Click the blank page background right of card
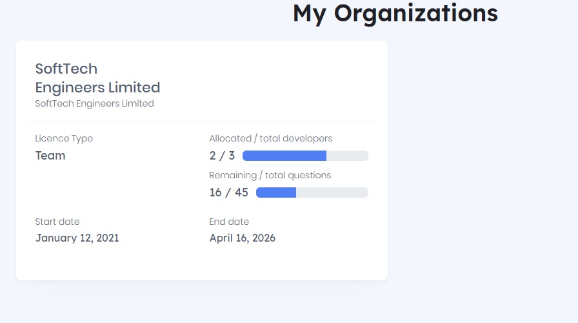This screenshot has width=578, height=323. 483,161
